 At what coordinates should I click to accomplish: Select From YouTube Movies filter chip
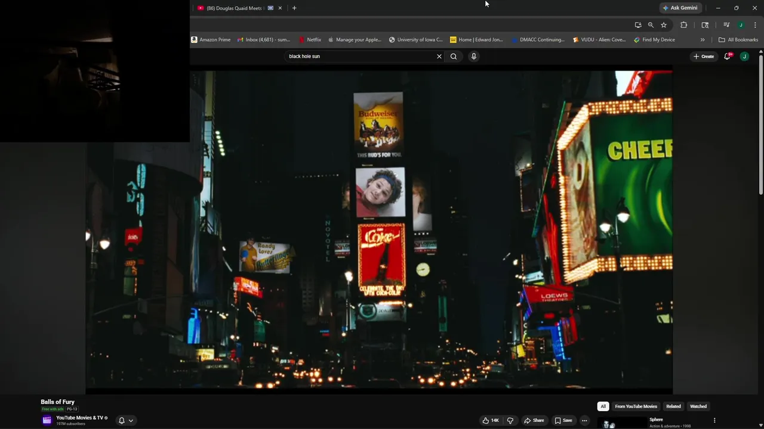coord(636,406)
